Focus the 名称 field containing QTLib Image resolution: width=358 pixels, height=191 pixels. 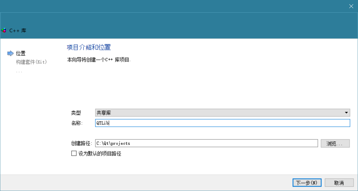coord(222,123)
